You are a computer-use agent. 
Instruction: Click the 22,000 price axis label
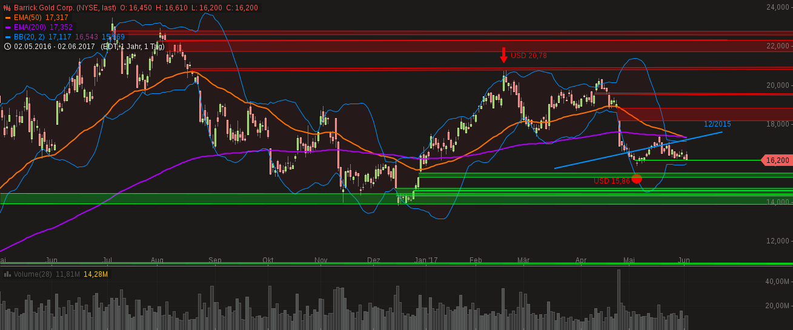point(778,46)
